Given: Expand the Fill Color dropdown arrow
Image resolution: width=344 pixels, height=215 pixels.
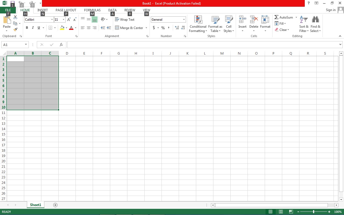Looking at the screenshot, I should tap(66, 28).
